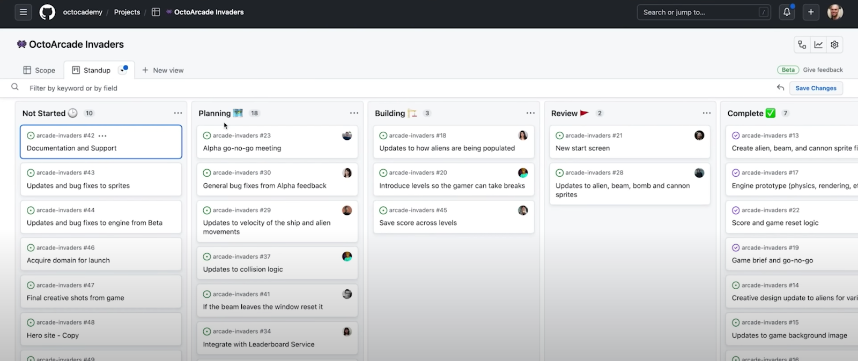This screenshot has width=858, height=361.
Task: Click open status icon on arcade-invaders #18
Action: click(x=383, y=136)
